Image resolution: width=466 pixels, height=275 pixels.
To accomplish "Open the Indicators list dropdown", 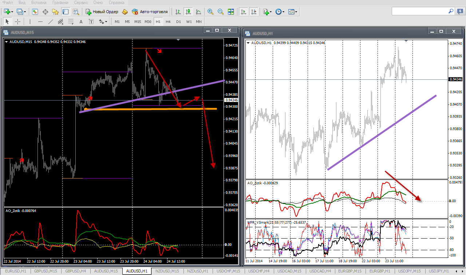I will 267,12.
